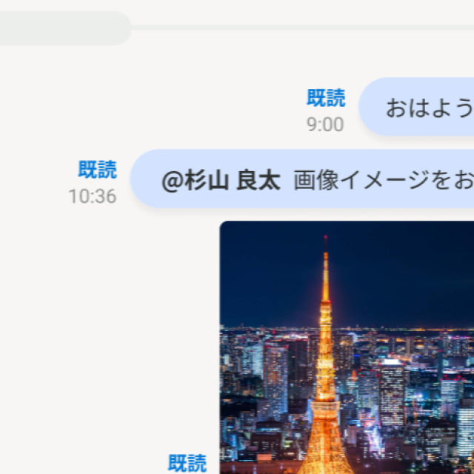Select the 10:36 mention message bubble
Image resolution: width=474 pixels, height=474 pixels.
tap(302, 178)
